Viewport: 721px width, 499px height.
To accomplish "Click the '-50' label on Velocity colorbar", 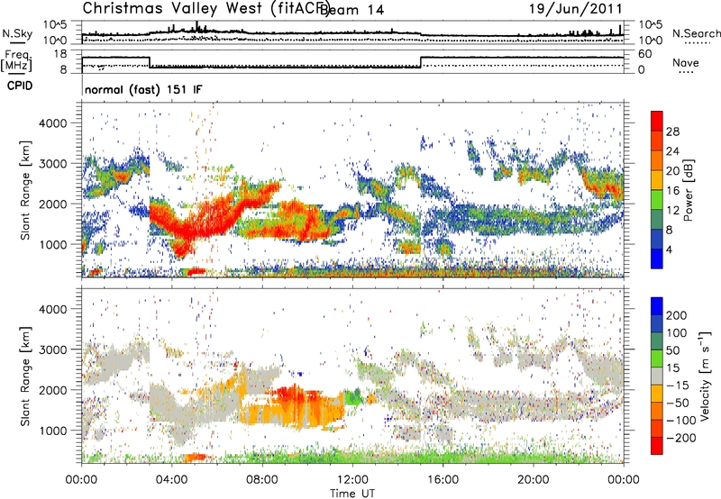I will pyautogui.click(x=678, y=403).
